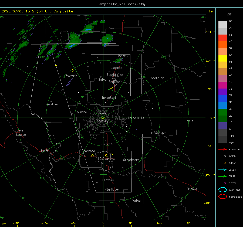Click the green 31JP arrow icon

click(222, 176)
